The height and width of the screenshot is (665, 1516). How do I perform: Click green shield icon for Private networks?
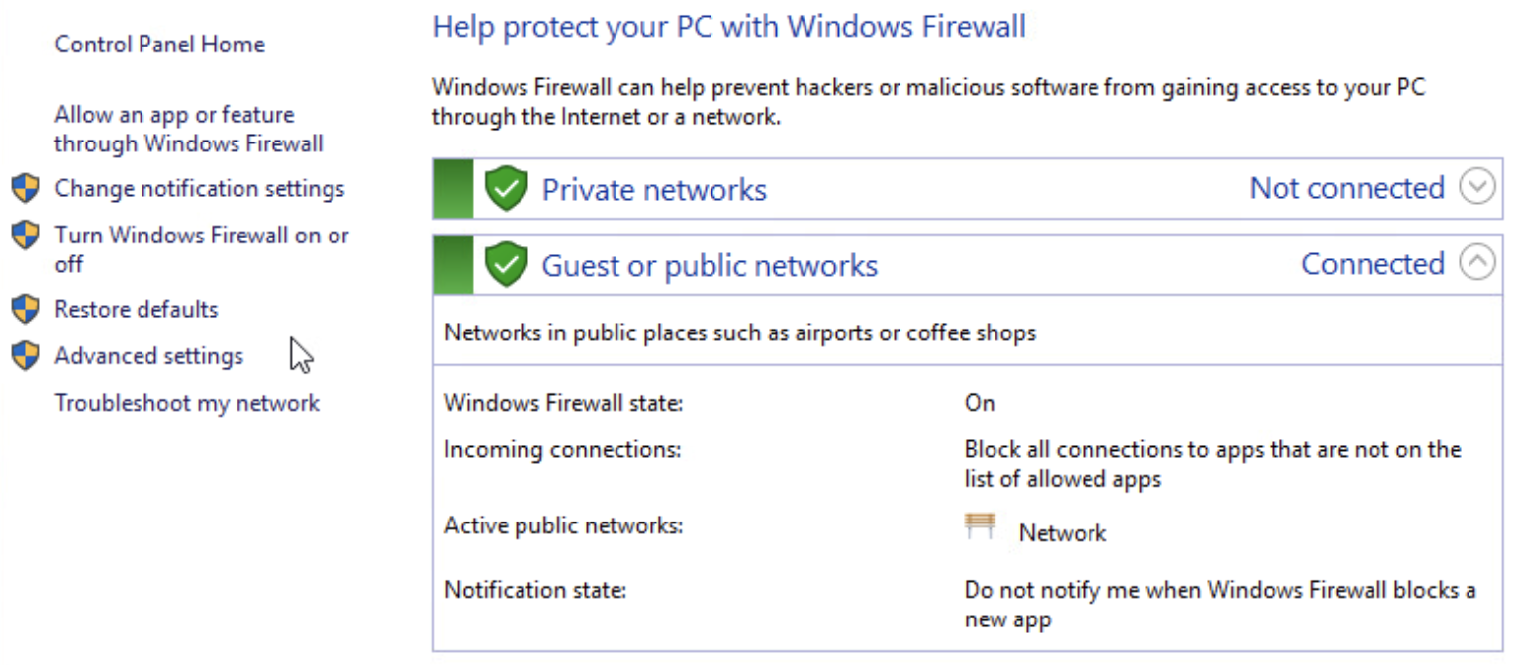[x=506, y=188]
